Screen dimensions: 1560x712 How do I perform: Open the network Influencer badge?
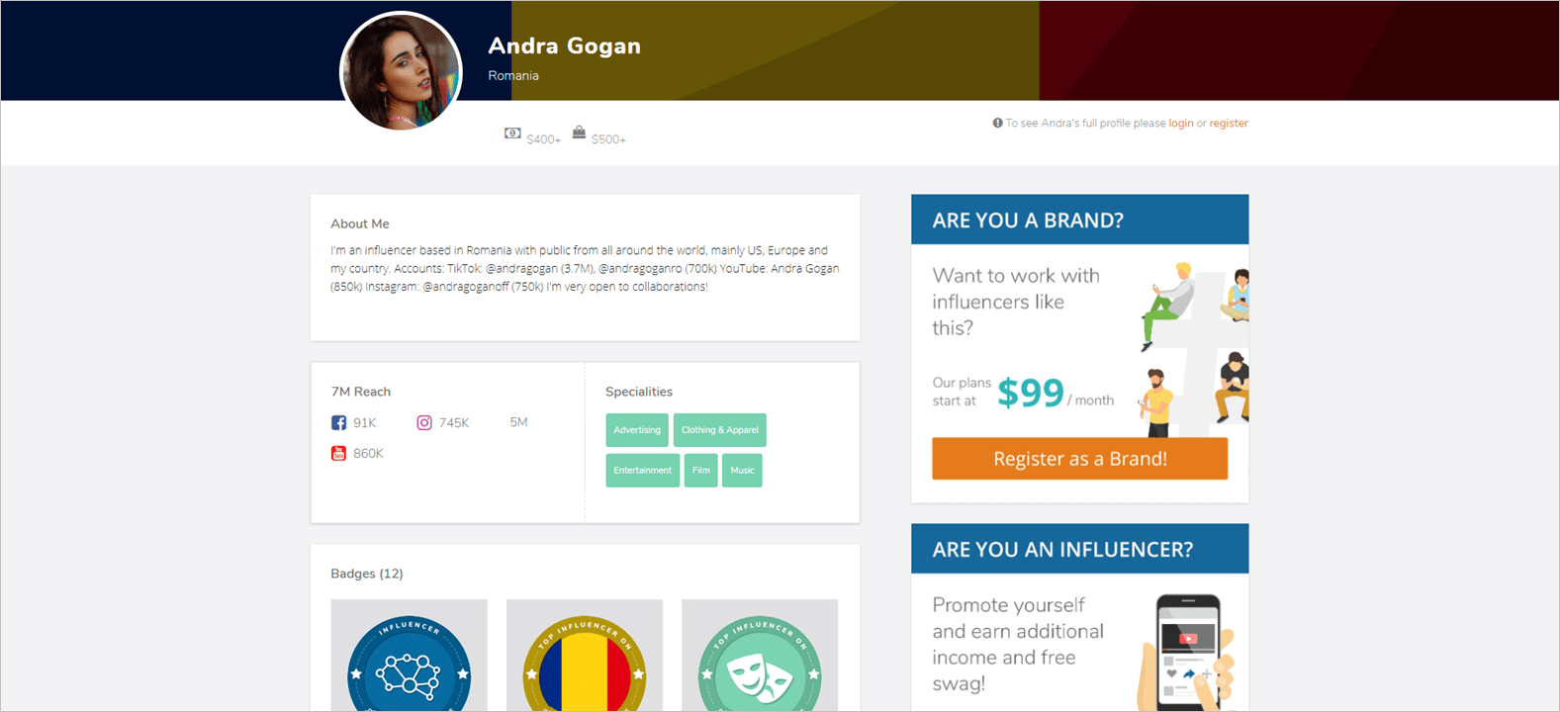pyautogui.click(x=409, y=655)
